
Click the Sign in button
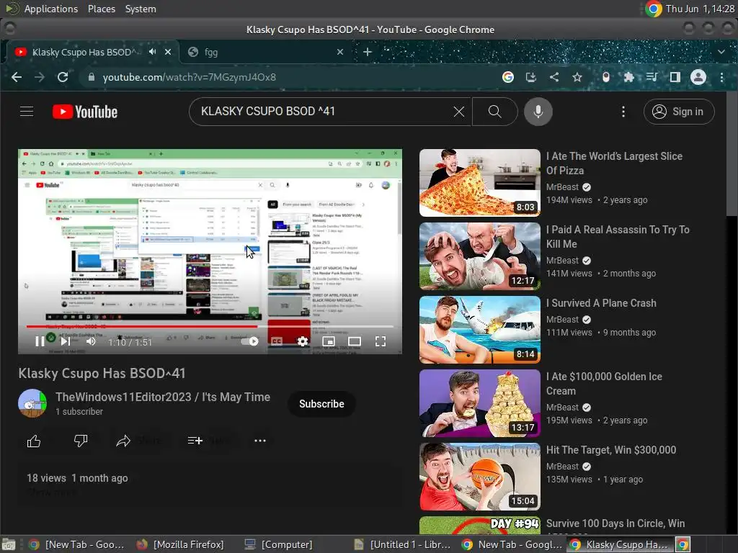point(679,112)
